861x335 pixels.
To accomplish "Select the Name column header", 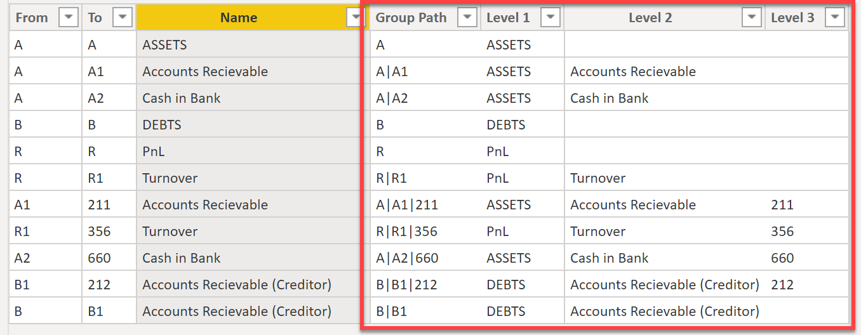I will 239,18.
